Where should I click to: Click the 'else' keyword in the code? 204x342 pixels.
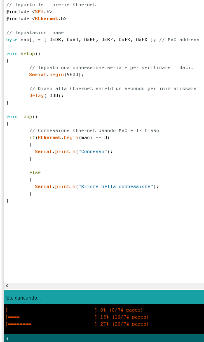(x=35, y=172)
